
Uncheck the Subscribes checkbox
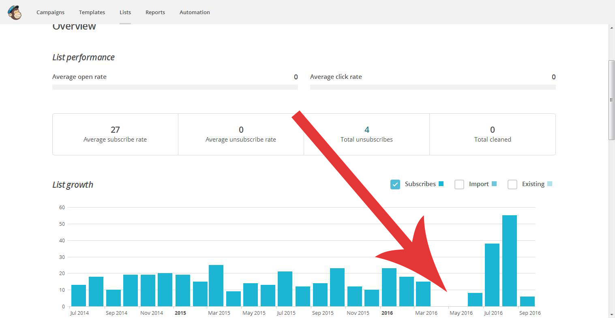(x=395, y=184)
